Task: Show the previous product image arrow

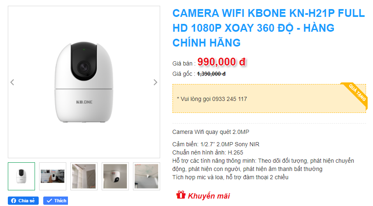Action: coord(12,82)
